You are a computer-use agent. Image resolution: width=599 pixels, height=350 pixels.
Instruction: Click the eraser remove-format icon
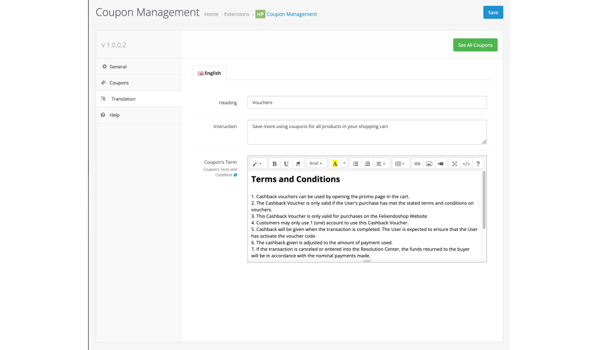[298, 163]
